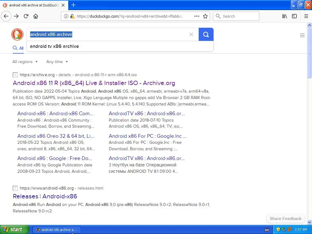Click the URL address bar
Viewport: 312px width, 234px height.
(x=129, y=16)
